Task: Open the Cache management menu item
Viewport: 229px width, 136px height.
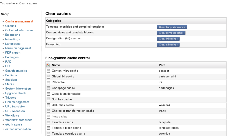Action: 19,21
